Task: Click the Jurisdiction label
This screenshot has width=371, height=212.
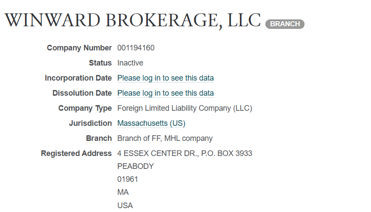Action: click(90, 123)
